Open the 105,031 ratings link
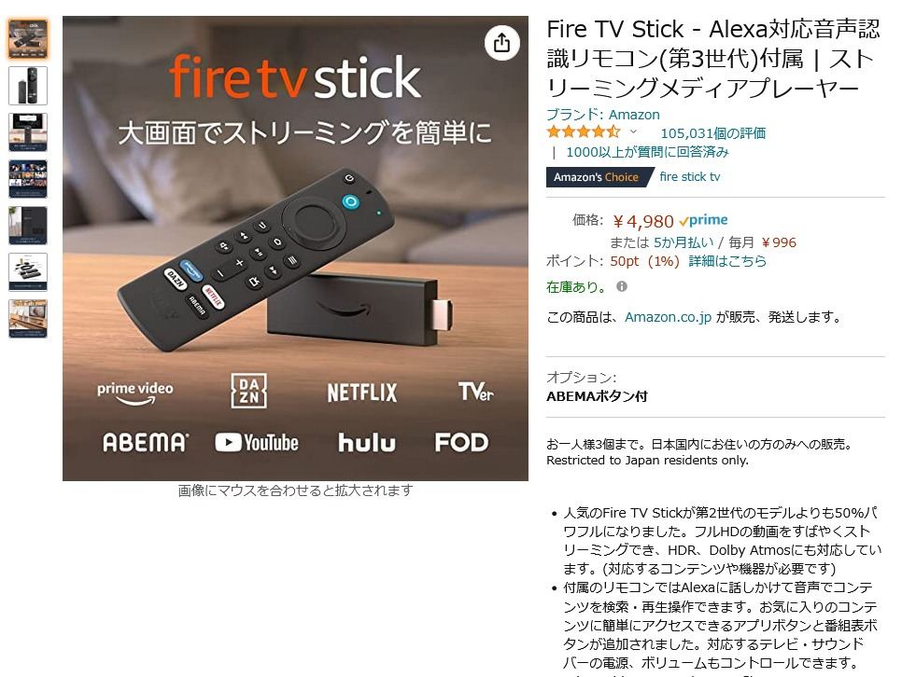Screen dimensions: 902x677 pyautogui.click(x=712, y=133)
